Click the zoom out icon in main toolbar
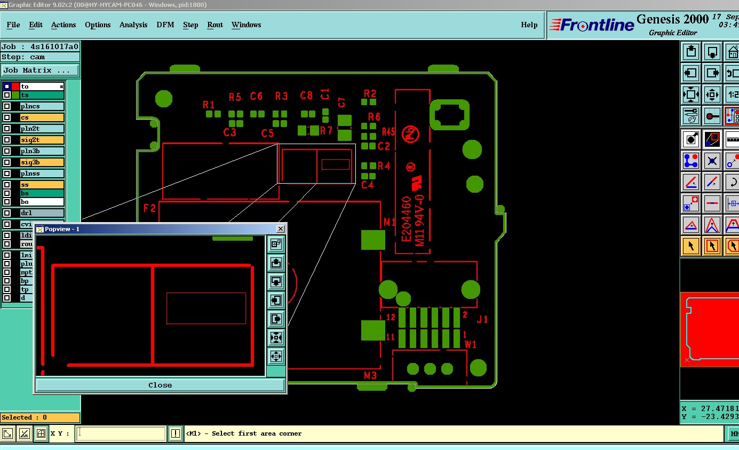 pos(712,95)
